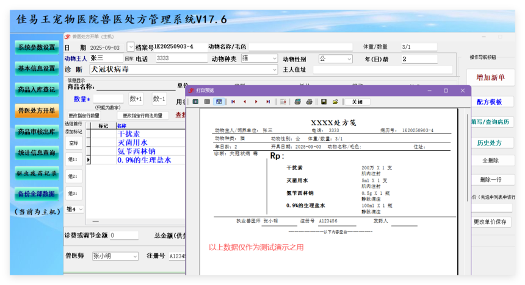Select the whole-page view icon
This screenshot has height=285, width=525.
pos(195,102)
